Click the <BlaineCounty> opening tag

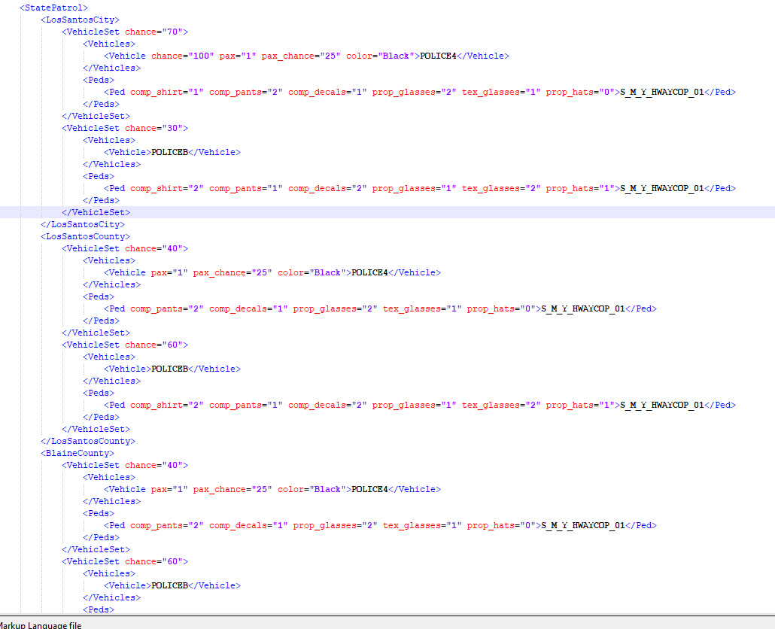point(77,453)
